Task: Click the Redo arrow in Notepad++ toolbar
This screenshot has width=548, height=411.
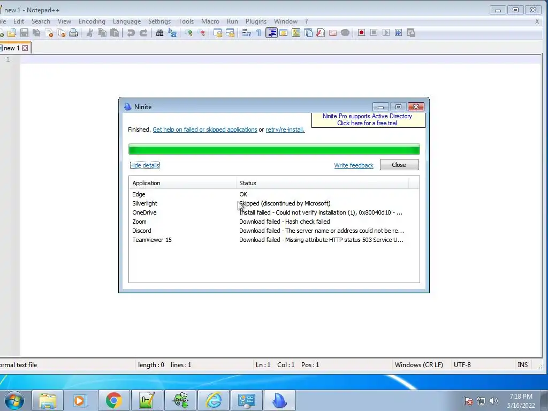Action: pos(143,33)
